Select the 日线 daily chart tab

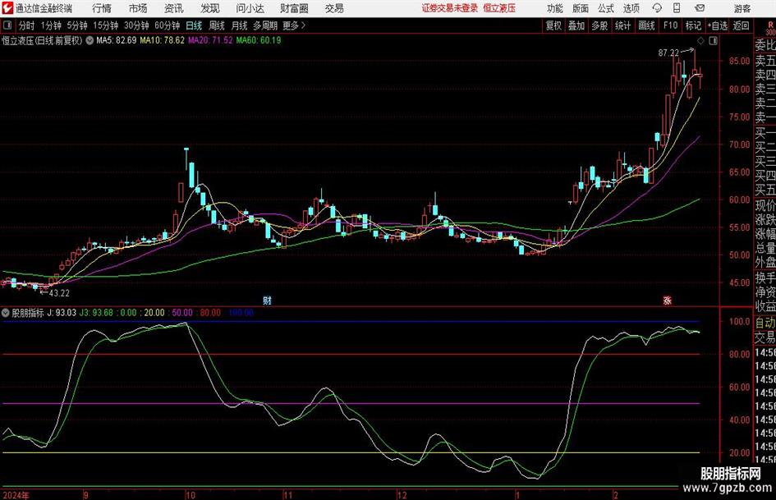click(194, 25)
